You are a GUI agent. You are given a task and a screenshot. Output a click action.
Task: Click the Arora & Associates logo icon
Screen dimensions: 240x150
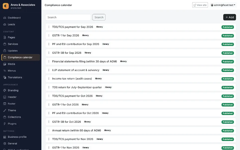[6, 6]
